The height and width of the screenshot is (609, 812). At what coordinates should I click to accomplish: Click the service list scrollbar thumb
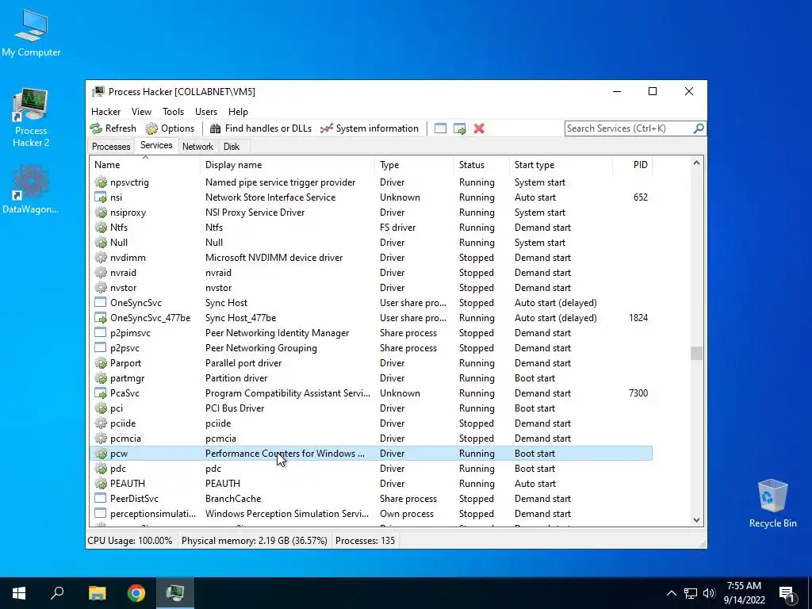point(696,353)
